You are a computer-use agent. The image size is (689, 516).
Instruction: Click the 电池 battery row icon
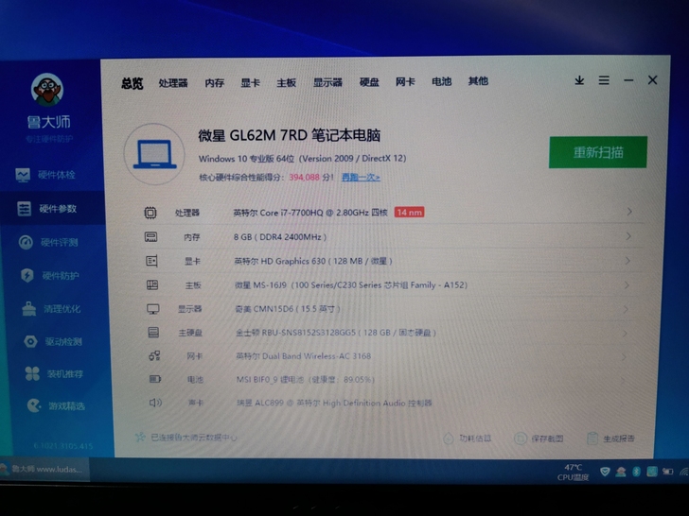[x=155, y=379]
